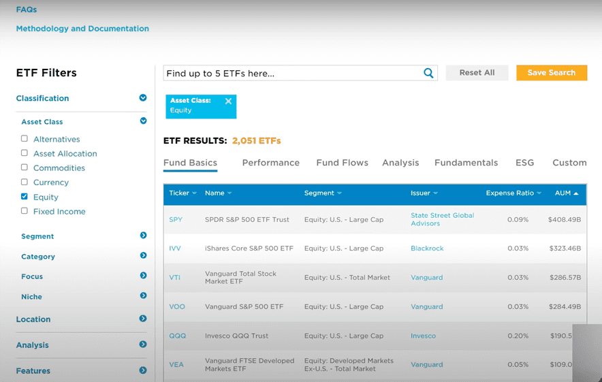This screenshot has height=382, width=602.
Task: Switch to the Performance tab
Action: [x=270, y=163]
